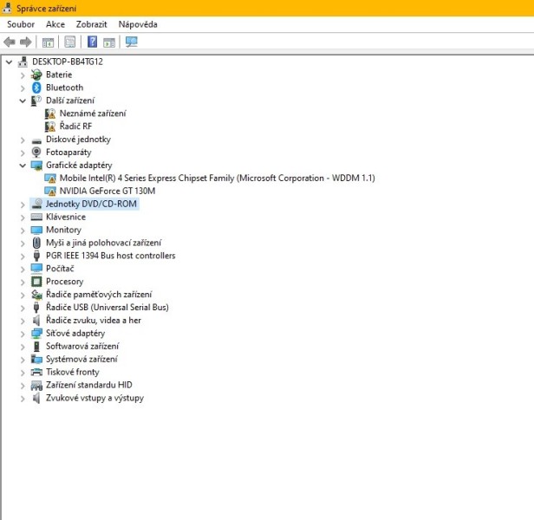534x520 pixels.
Task: Click the Baterie battery icon
Action: [x=36, y=75]
